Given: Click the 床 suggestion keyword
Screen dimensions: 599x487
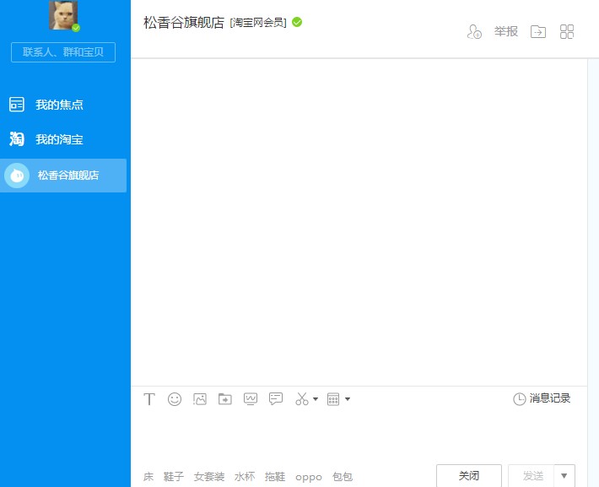Looking at the screenshot, I should pos(148,477).
